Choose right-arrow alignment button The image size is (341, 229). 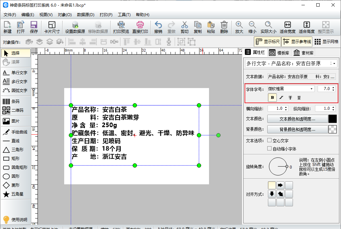pyautogui.click(x=280, y=185)
